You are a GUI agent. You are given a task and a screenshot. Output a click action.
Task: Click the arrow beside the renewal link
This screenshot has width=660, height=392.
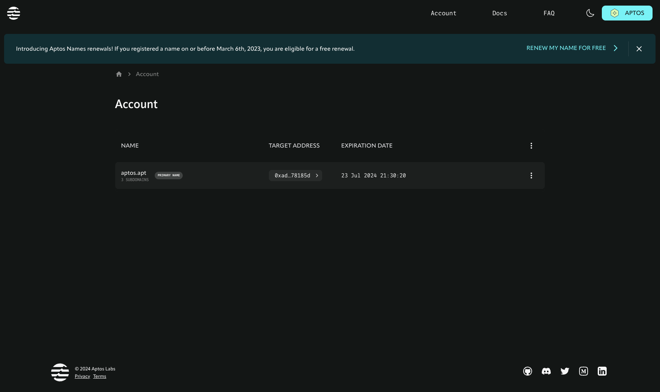point(616,48)
